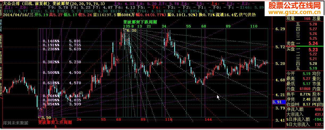
Task: Open the 东财深度 sidebar tab
Action: point(1,73)
